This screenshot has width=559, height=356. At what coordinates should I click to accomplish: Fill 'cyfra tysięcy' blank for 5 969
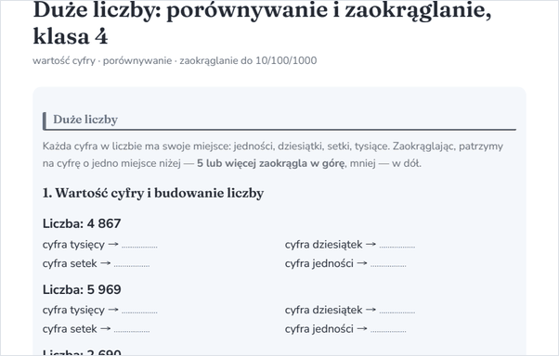139,311
